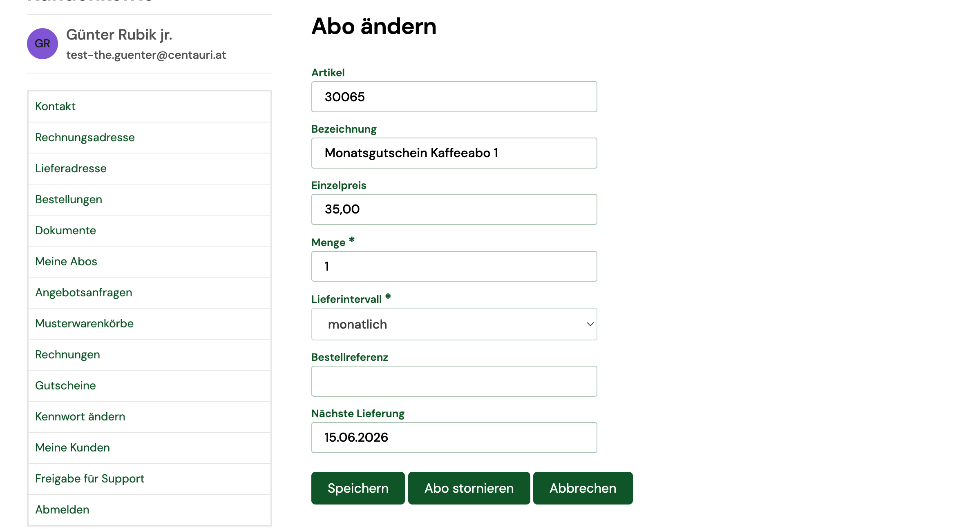Open the Kontakt menu item
Viewport: 961px width, 529px height.
coord(150,107)
